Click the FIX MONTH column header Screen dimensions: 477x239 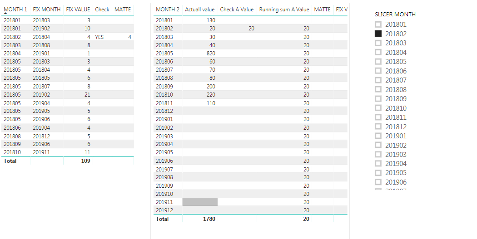coord(46,10)
